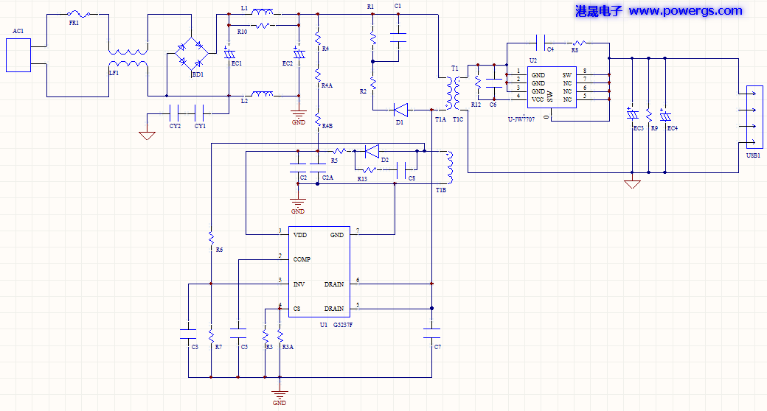The height and width of the screenshot is (411, 767).
Task: Select the AC1 input connector
Action: click(x=18, y=56)
